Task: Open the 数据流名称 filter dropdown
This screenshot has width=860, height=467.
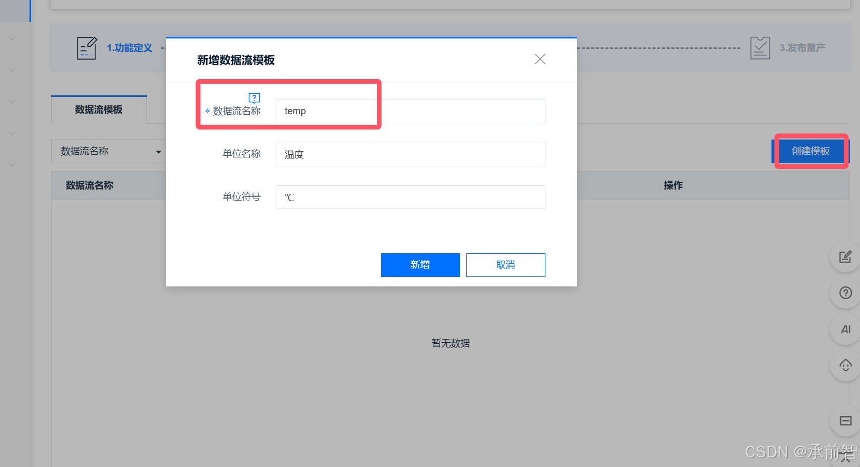Action: tap(109, 152)
